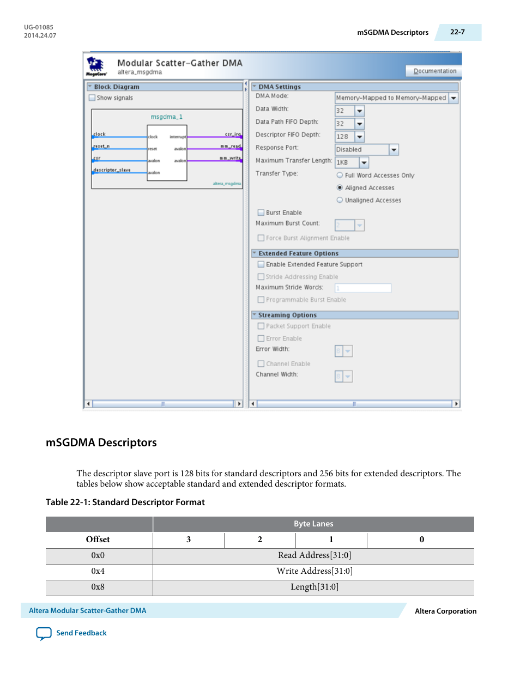The image size is (520, 673).
Task: Click the MegaCore logo icon
Action: 96,66
